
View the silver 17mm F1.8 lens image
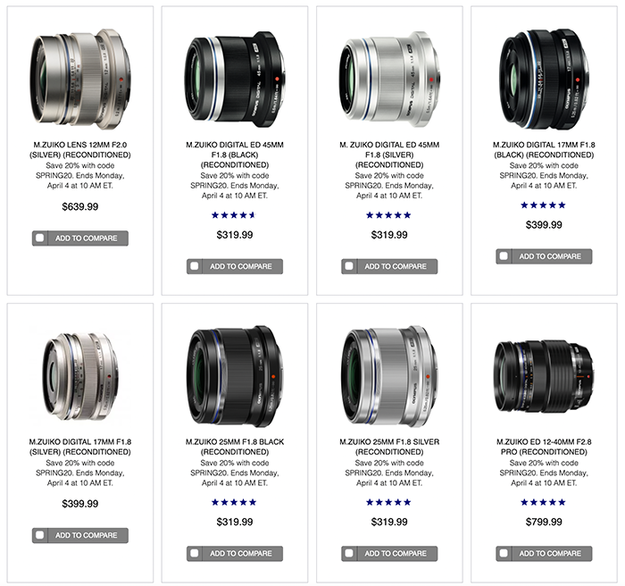click(80, 376)
